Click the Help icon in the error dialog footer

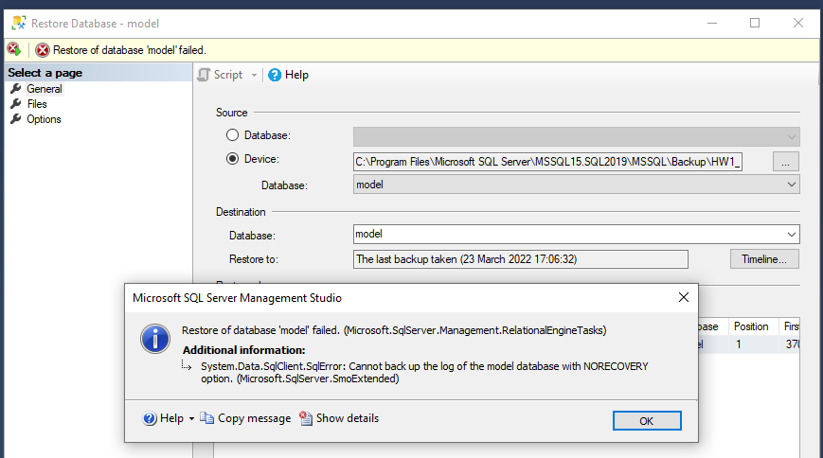tap(150, 418)
